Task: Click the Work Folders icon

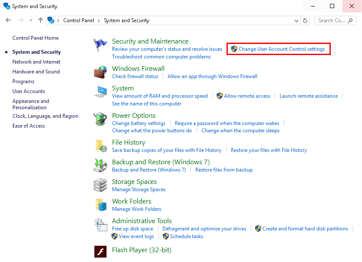Action: pyautogui.click(x=100, y=205)
